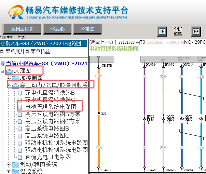This screenshot has height=174, width=206.
Task: Click the FB49-4 connector label
Action: pos(189,170)
